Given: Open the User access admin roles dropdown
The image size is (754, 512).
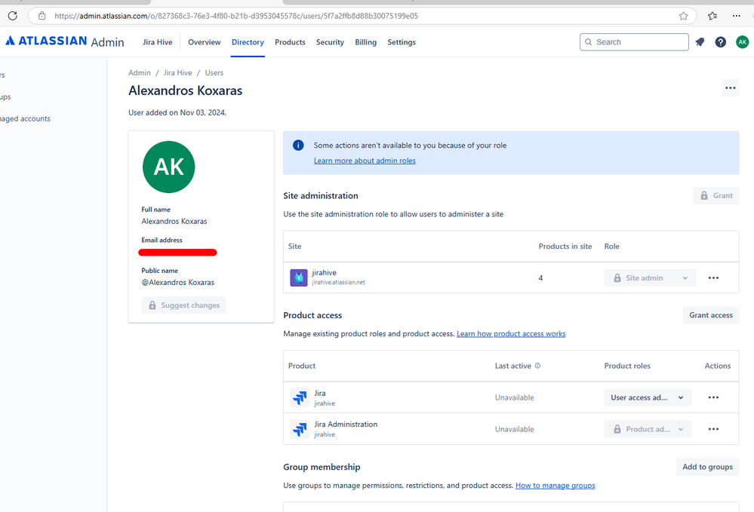Looking at the screenshot, I should click(648, 397).
